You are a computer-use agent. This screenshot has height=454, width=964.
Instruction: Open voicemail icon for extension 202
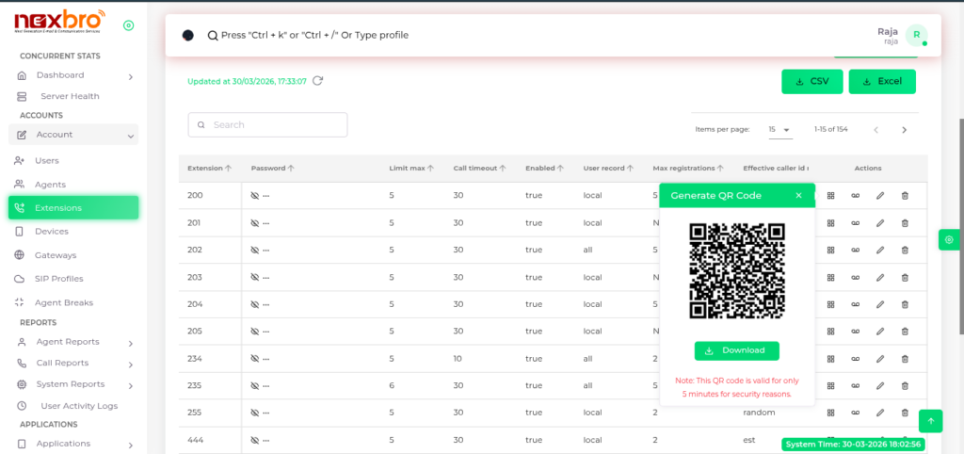pos(855,251)
